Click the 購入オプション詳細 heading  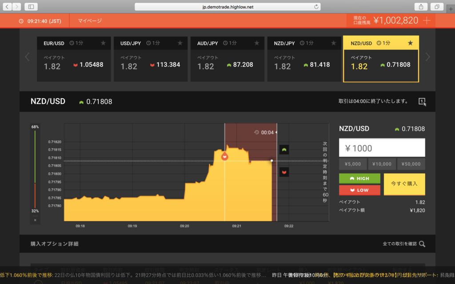(55, 244)
